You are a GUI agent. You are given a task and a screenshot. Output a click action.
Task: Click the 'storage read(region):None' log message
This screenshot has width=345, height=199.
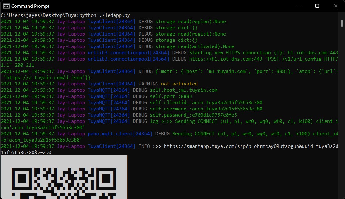click(x=190, y=22)
